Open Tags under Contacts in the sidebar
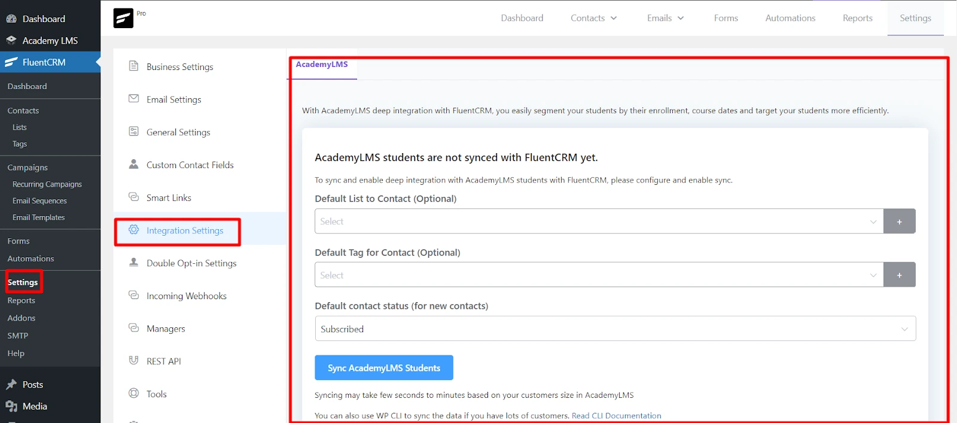Image resolution: width=957 pixels, height=423 pixels. point(20,144)
